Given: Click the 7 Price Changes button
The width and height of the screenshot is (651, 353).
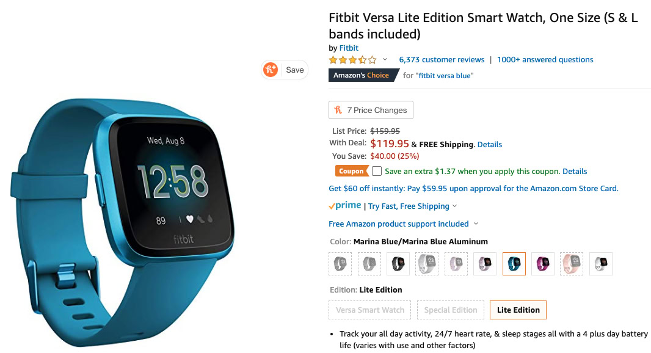Looking at the screenshot, I should tap(371, 110).
